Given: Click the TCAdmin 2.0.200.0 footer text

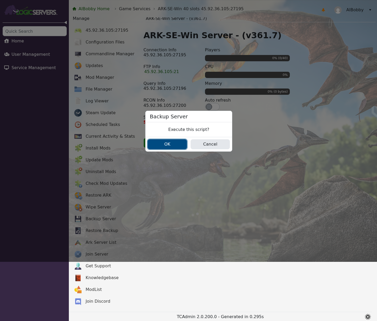Looking at the screenshot, I should 220,317.
